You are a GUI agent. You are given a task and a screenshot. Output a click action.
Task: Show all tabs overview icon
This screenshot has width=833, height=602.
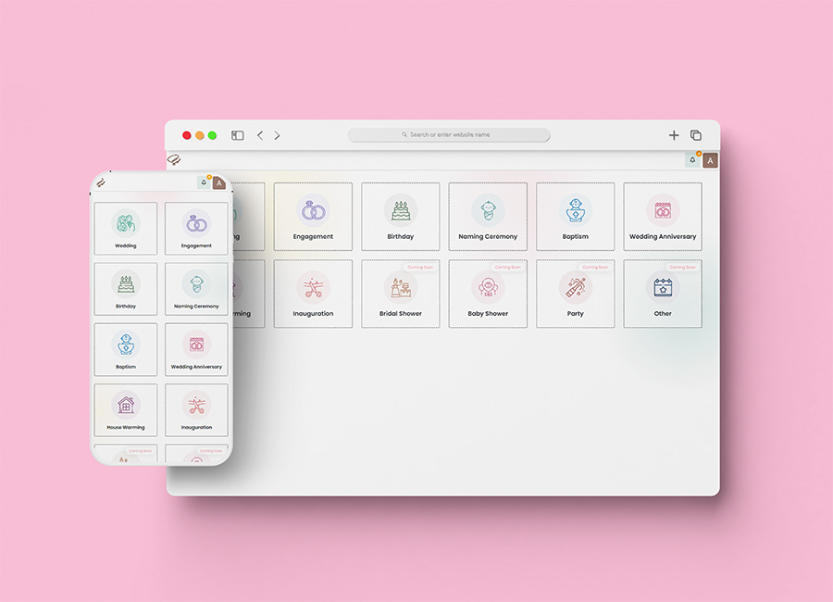click(696, 135)
